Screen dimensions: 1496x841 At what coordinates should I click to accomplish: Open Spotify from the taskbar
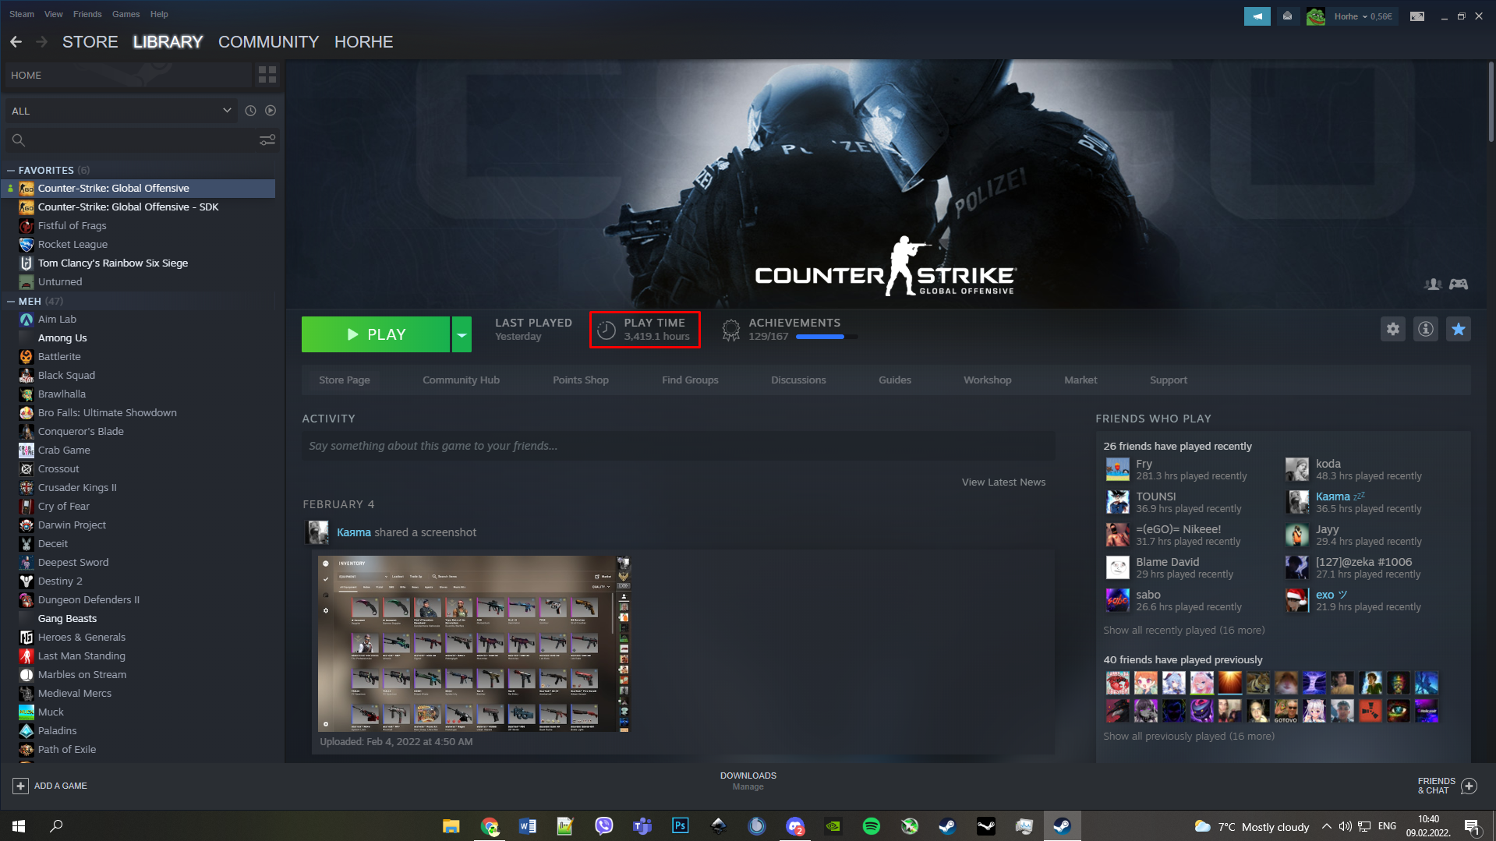(872, 826)
